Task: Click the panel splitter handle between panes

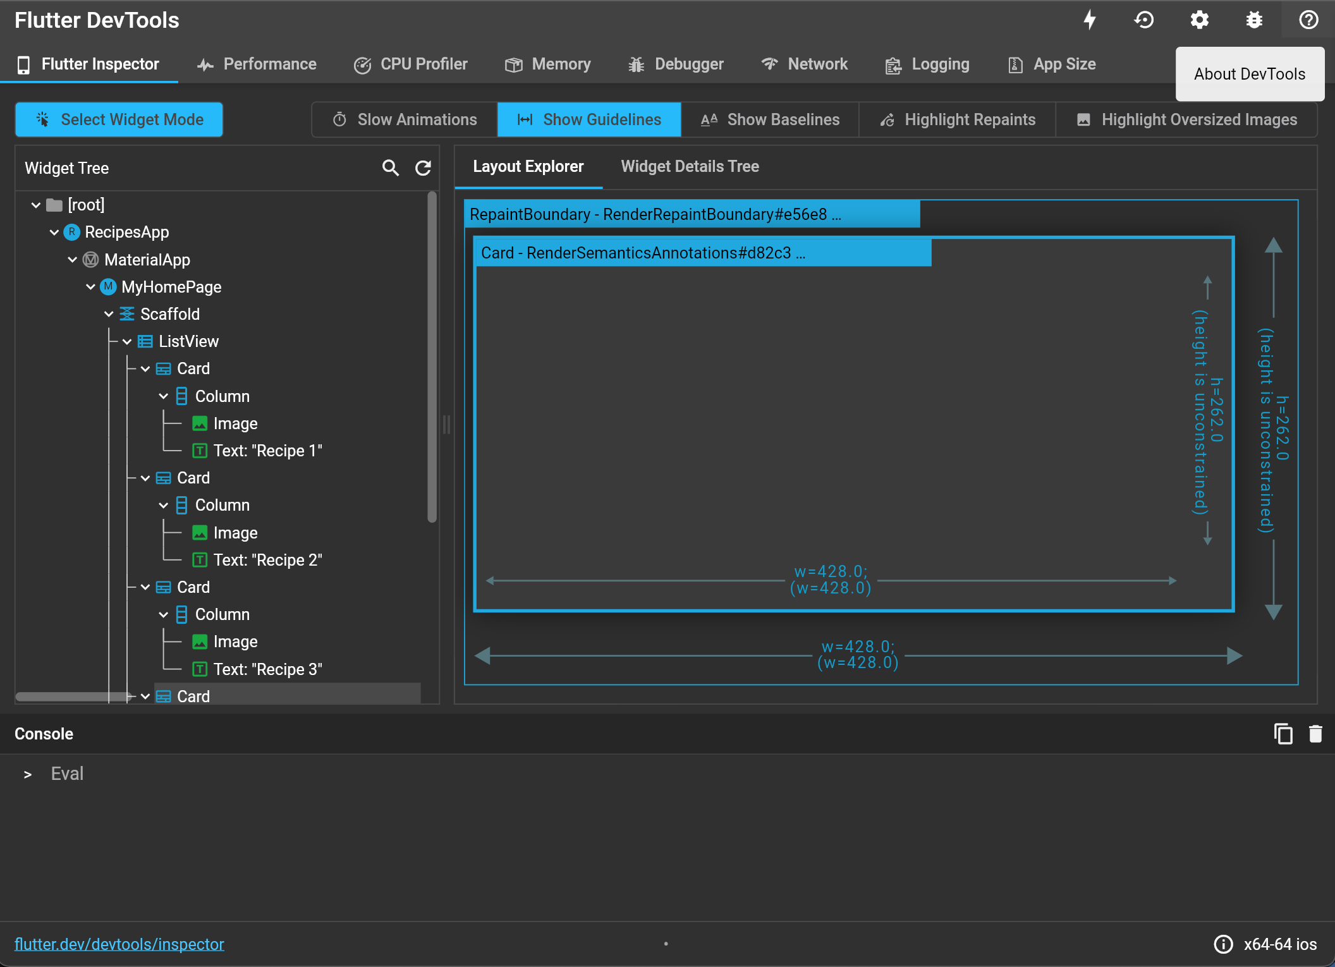Action: click(447, 424)
